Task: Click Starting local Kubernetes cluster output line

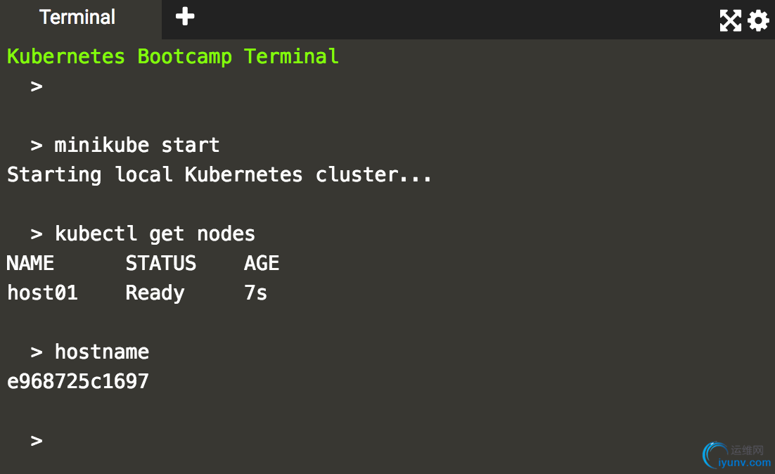Action: [x=219, y=174]
